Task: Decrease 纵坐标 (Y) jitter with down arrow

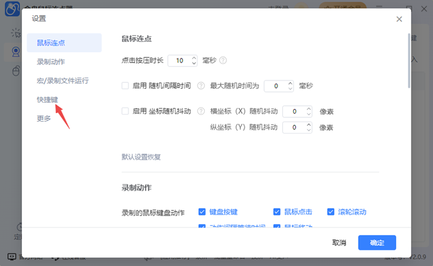Action: (x=309, y=130)
